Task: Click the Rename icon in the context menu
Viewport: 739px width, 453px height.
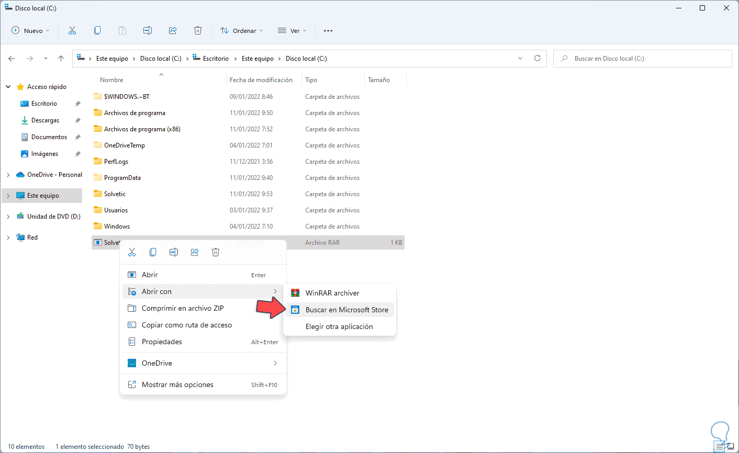Action: (174, 252)
